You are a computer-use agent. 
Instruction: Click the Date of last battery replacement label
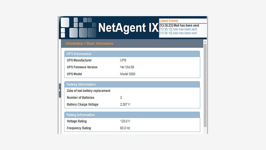[x=88, y=91]
